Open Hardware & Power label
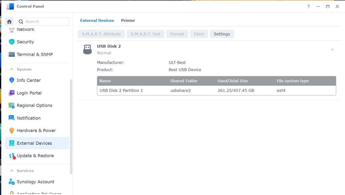The image size is (345, 195). (36, 130)
